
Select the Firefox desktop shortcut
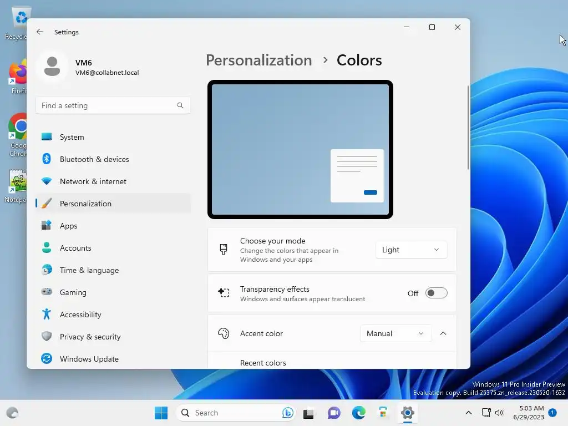pyautogui.click(x=17, y=77)
